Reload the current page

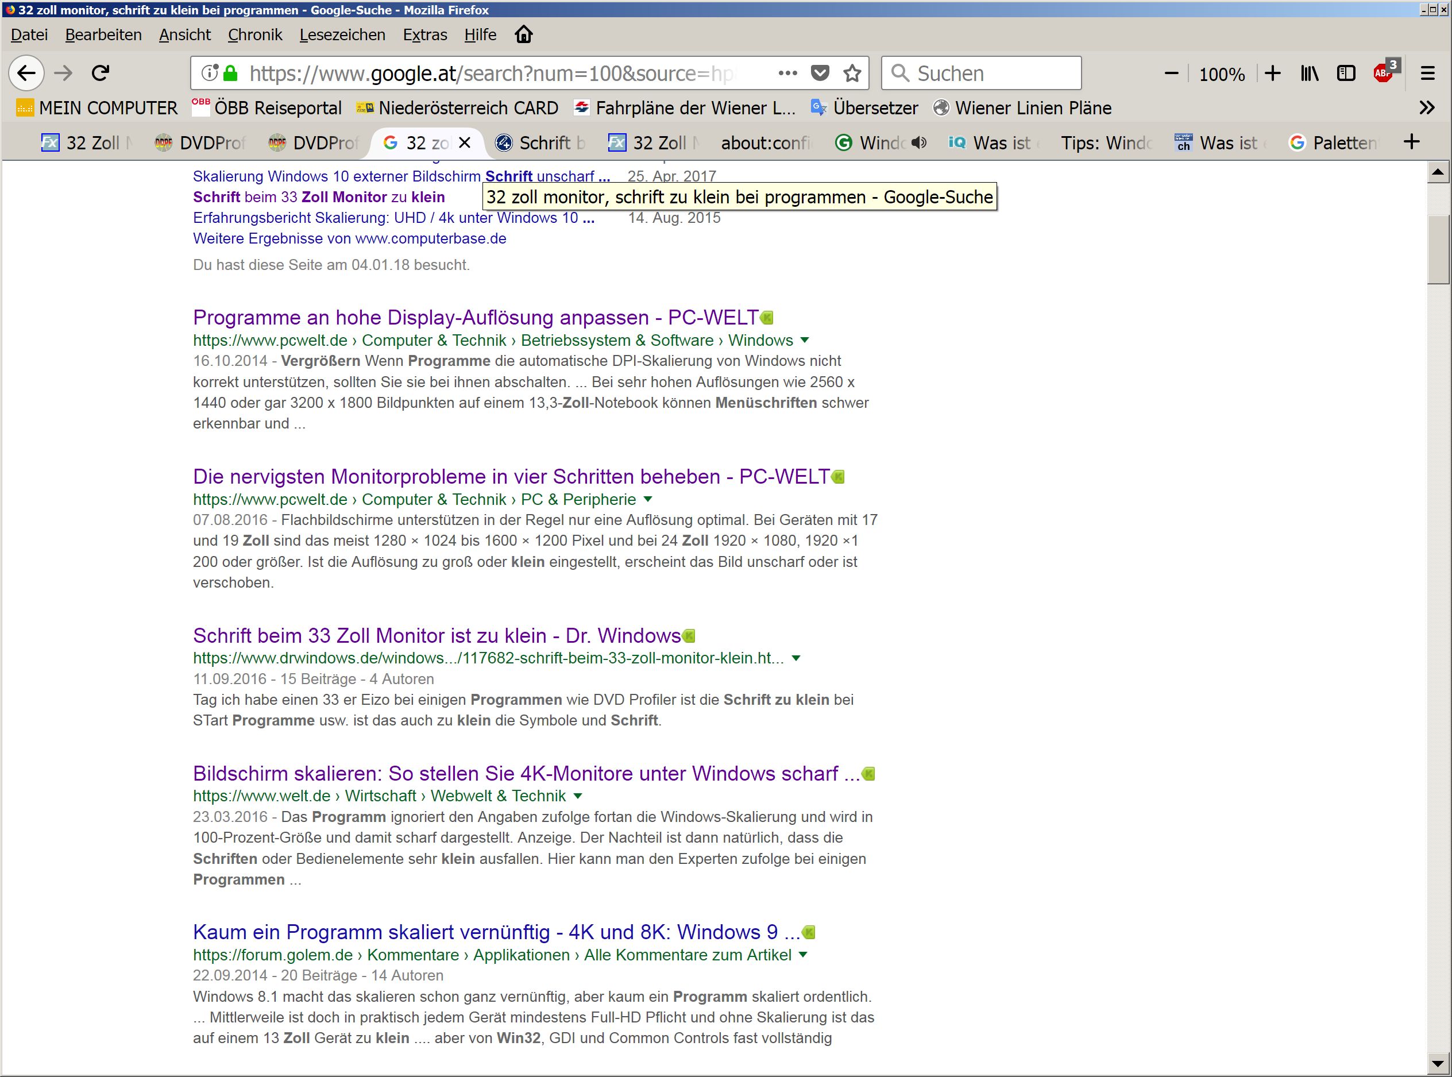pos(101,73)
